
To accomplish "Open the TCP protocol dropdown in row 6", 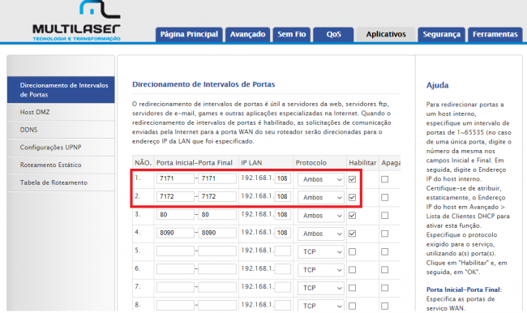I will point(320,270).
